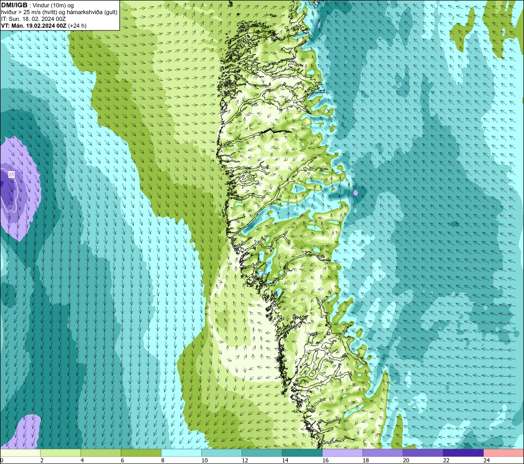Select the violet 20–22 legend swatch
Image resolution: width=524 pixels, height=464 pixels.
423,452
